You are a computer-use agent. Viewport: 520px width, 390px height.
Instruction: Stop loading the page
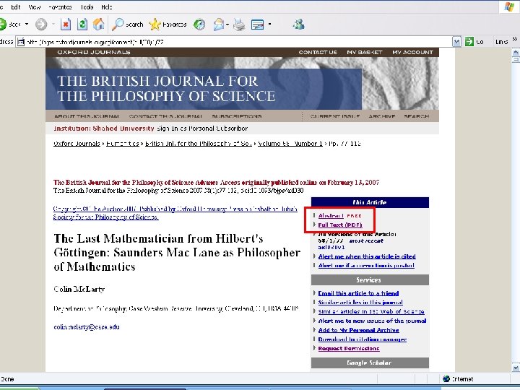[x=66, y=25]
